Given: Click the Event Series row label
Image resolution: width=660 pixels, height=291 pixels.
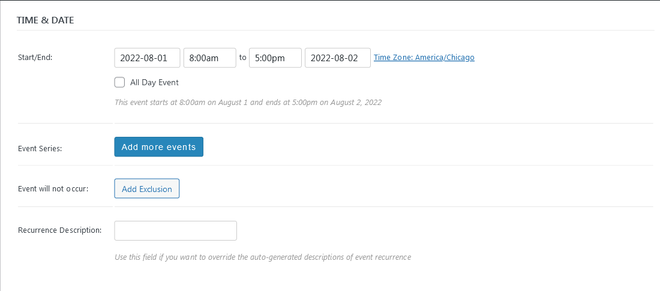Looking at the screenshot, I should click(x=41, y=147).
